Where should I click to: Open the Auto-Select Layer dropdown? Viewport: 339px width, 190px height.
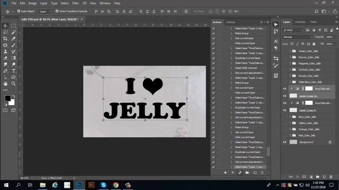[x=44, y=12]
